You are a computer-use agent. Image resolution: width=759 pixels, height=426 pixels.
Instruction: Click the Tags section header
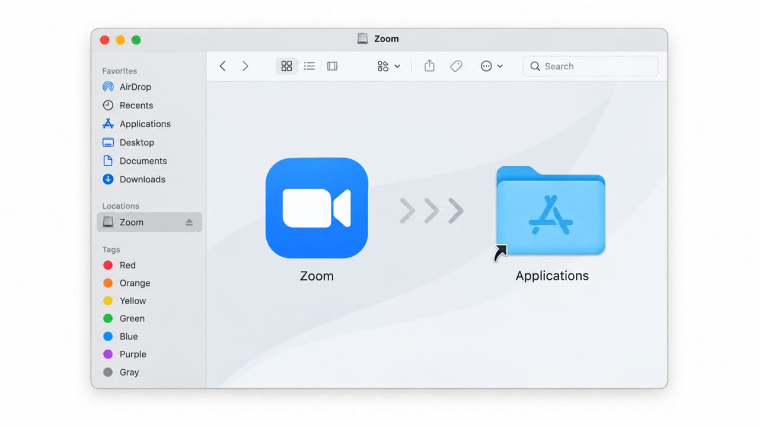111,250
